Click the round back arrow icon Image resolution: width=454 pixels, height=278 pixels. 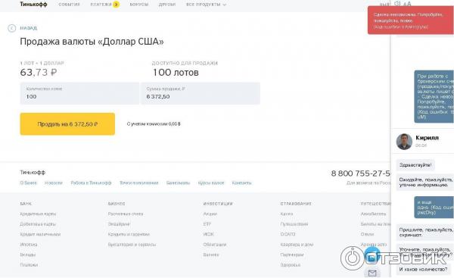coord(11,28)
